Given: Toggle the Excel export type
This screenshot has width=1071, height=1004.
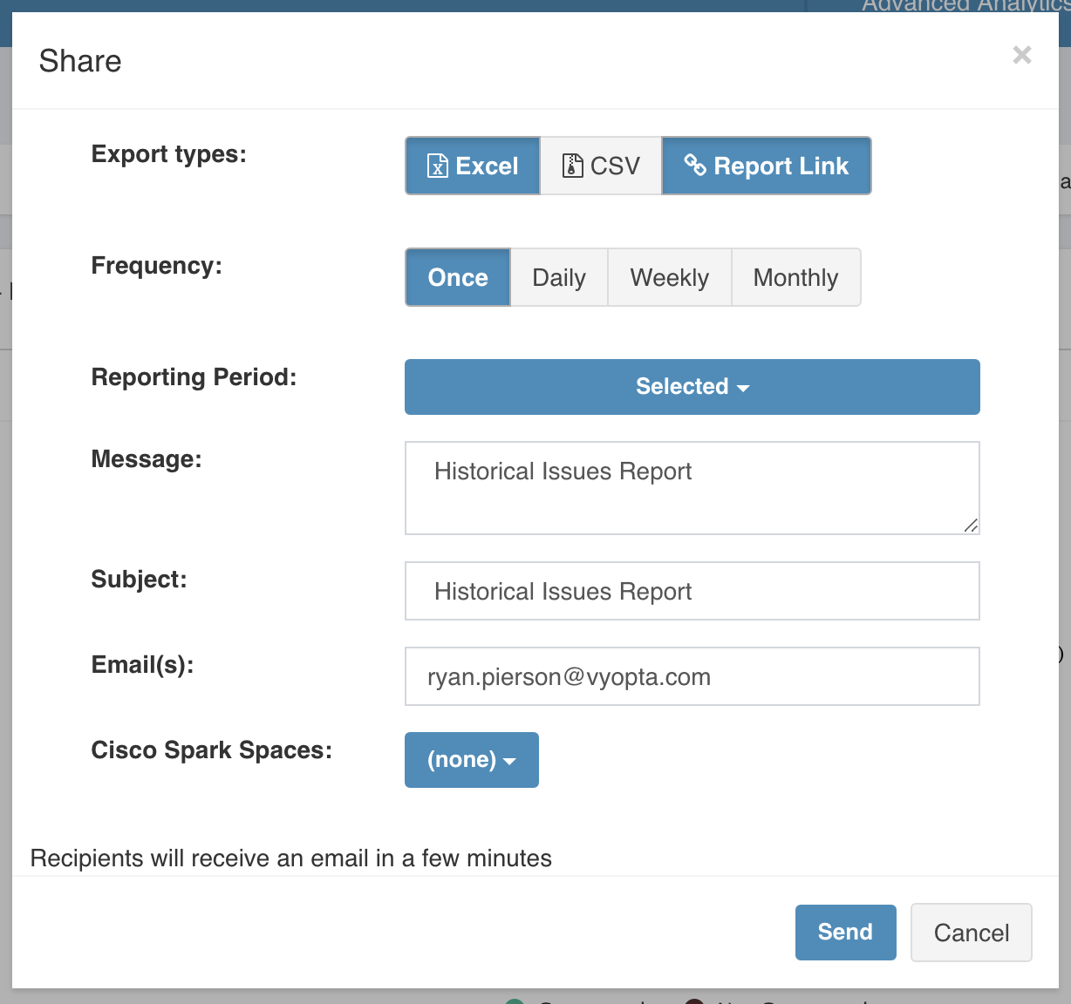Looking at the screenshot, I should pyautogui.click(x=473, y=166).
